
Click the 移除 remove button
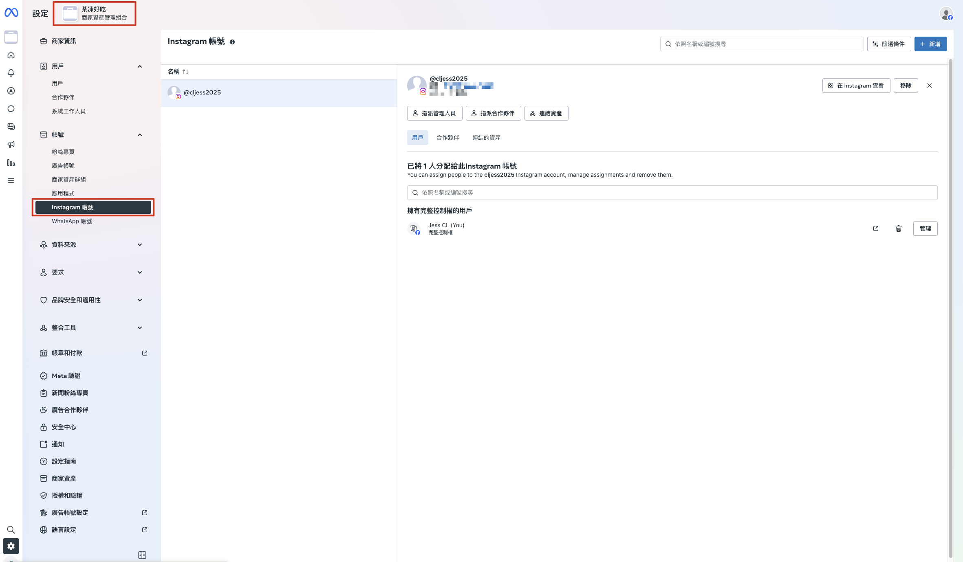click(x=906, y=86)
